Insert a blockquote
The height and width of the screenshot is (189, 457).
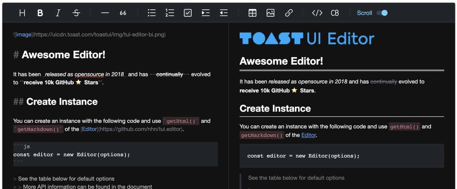pyautogui.click(x=123, y=13)
